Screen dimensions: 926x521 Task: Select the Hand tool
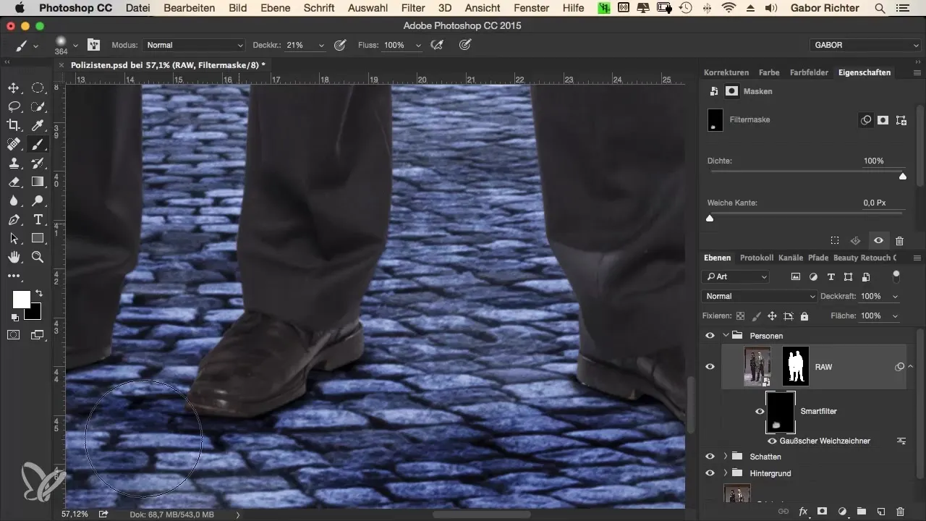(13, 257)
